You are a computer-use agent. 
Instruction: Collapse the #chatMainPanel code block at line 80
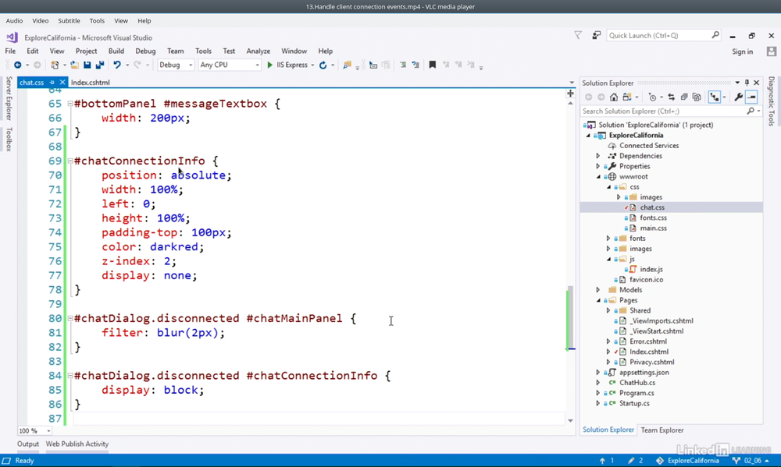click(70, 318)
